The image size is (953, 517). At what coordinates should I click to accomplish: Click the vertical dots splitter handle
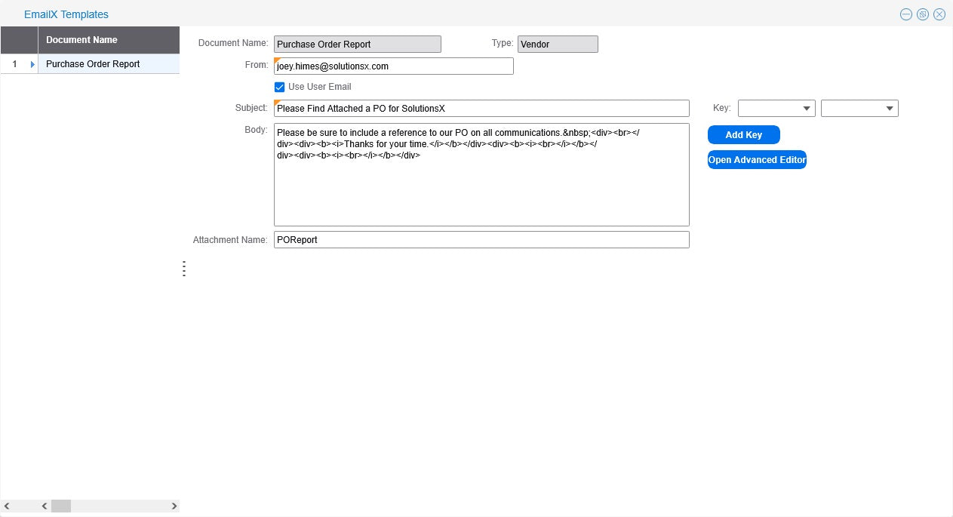(183, 269)
